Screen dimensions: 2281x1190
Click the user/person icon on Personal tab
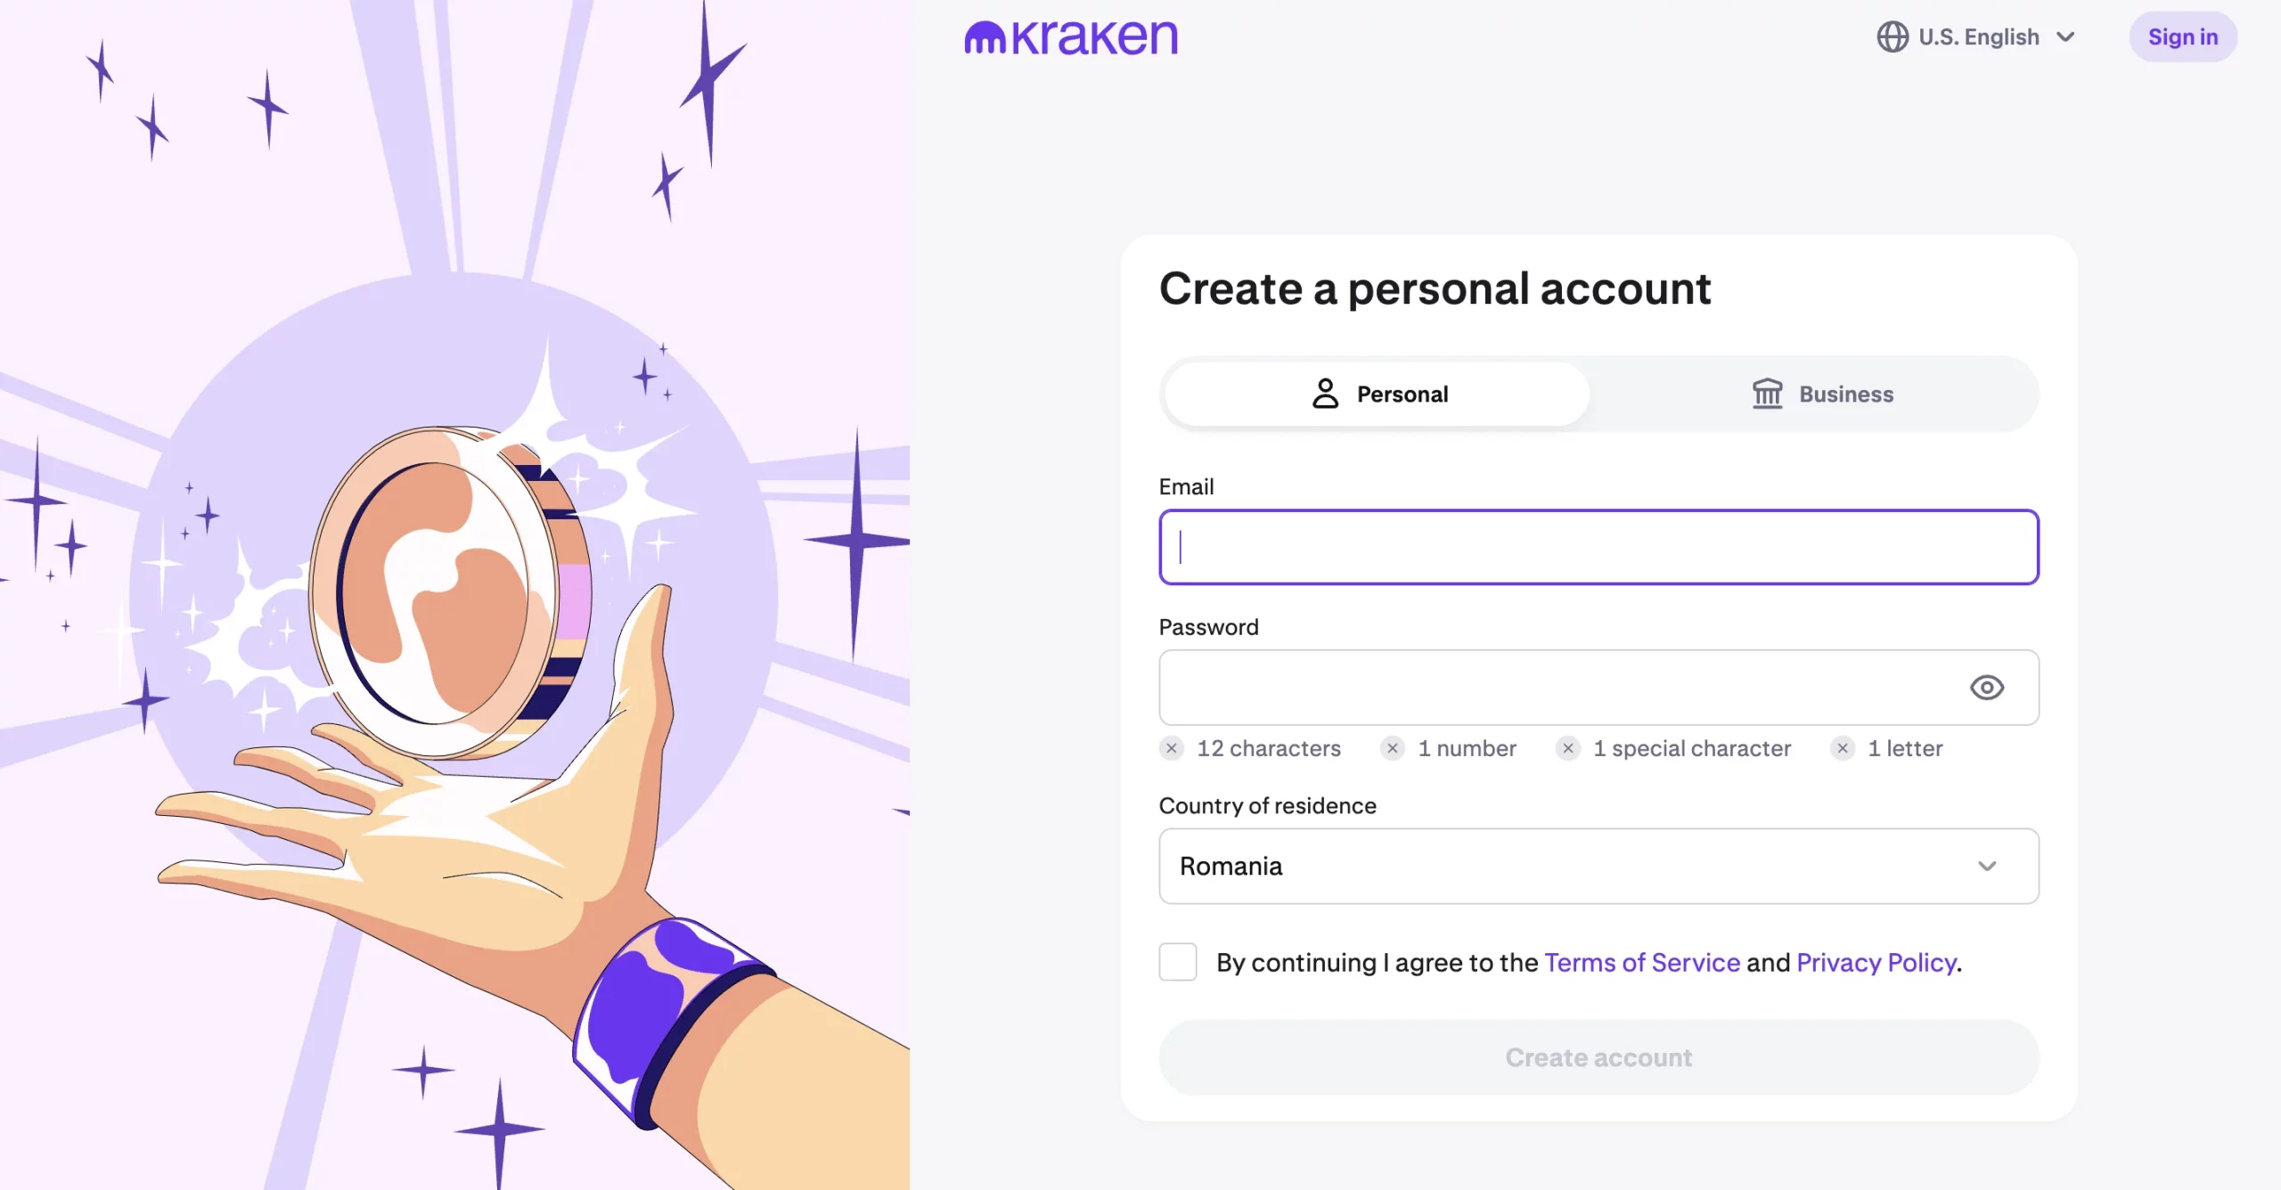1323,394
